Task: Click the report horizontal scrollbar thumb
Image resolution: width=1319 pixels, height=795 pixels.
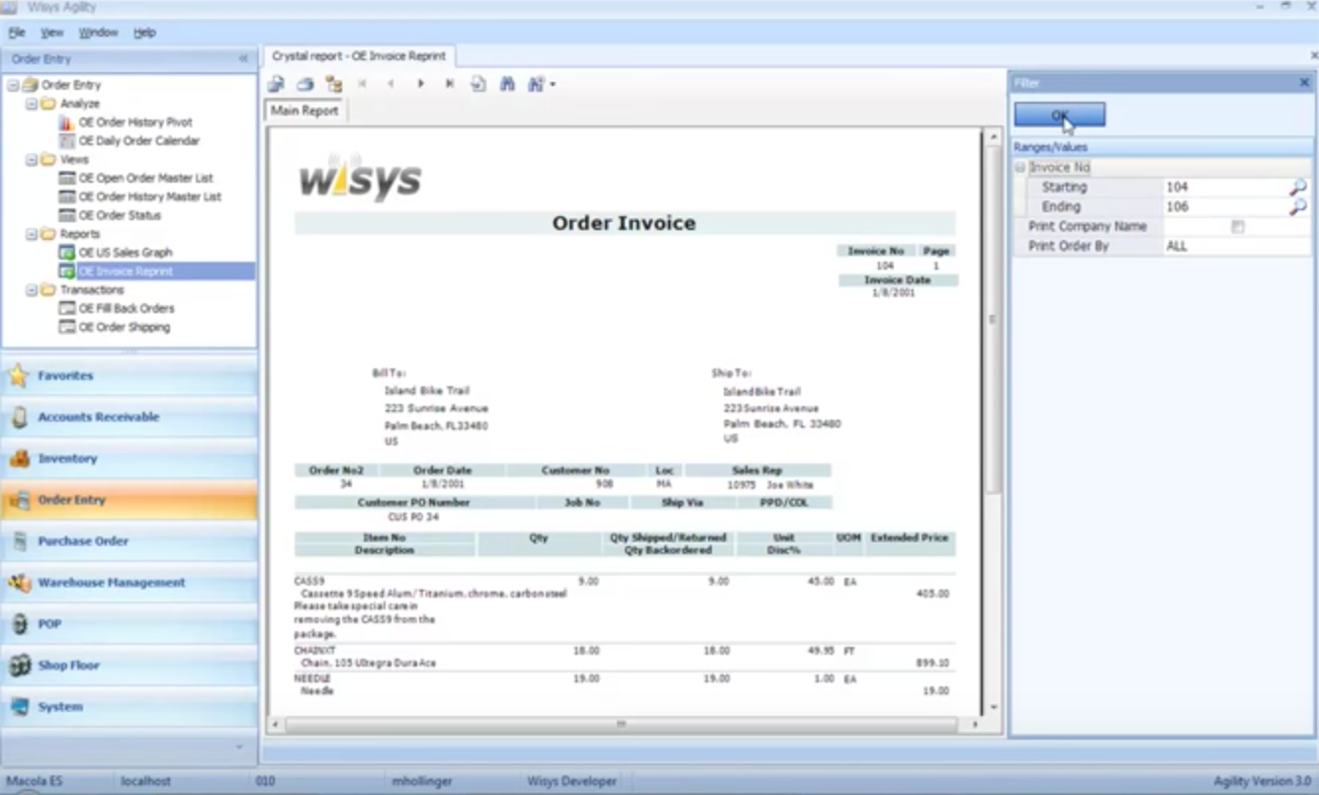Action: click(x=621, y=725)
